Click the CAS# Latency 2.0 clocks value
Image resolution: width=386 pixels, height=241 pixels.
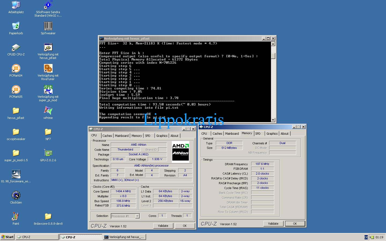point(262,174)
